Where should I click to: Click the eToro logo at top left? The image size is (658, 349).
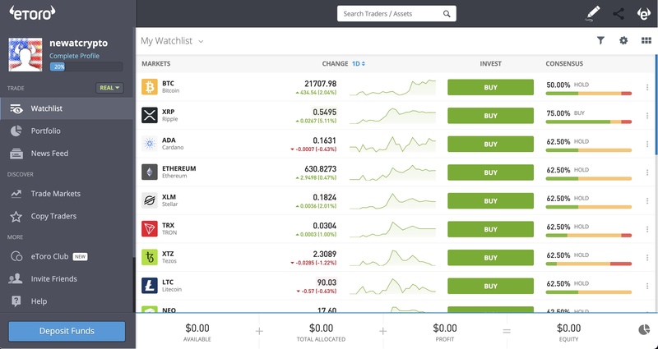[32, 12]
